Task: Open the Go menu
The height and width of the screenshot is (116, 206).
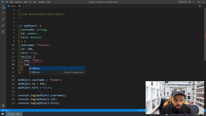Action: tap(30, 2)
